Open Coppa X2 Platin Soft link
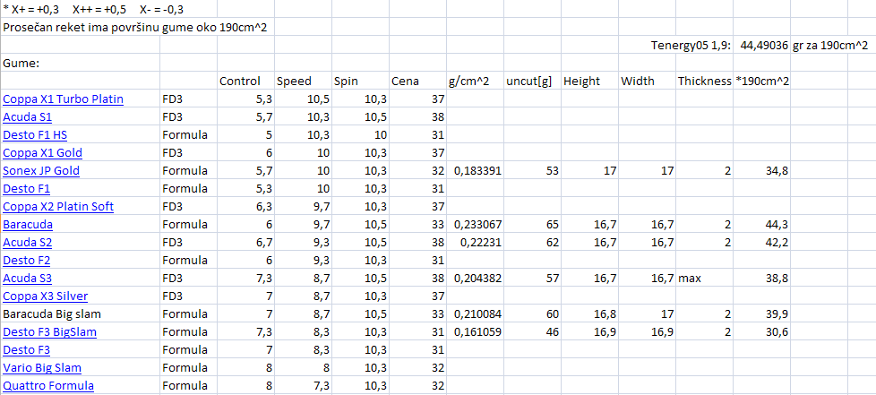Image resolution: width=876 pixels, height=395 pixels. point(58,207)
